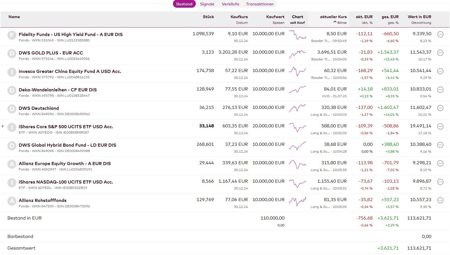Select the Transaktionen tab
This screenshot has width=450, height=255.
[x=260, y=4]
